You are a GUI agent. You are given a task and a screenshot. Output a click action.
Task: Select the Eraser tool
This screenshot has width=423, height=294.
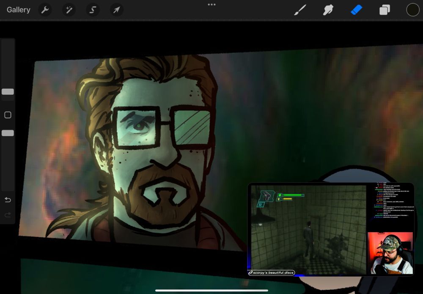pos(356,10)
